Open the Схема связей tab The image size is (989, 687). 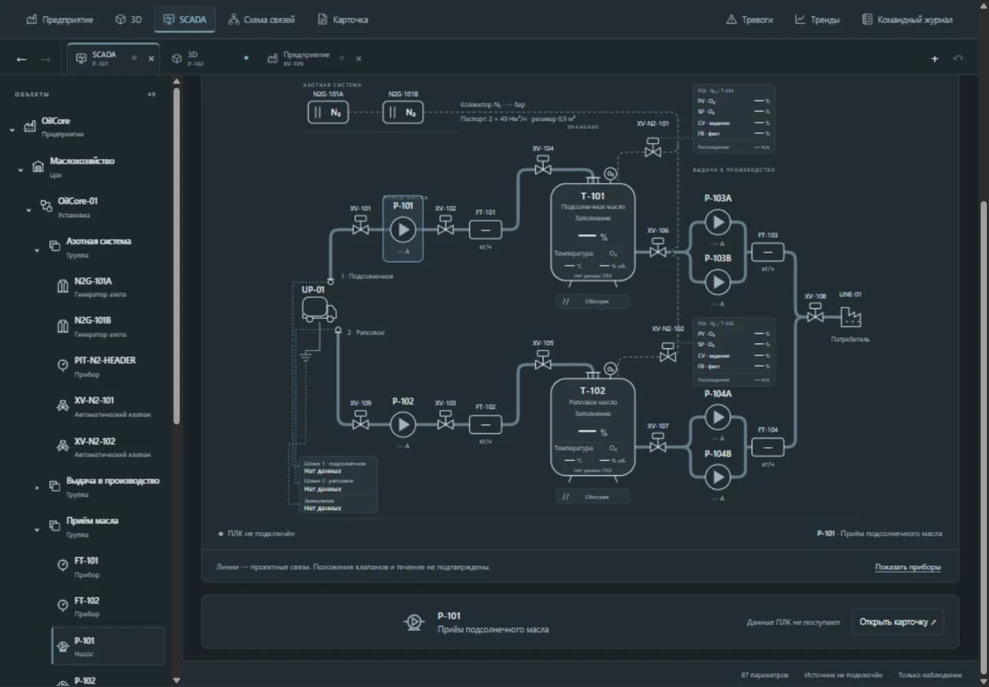tap(262, 19)
